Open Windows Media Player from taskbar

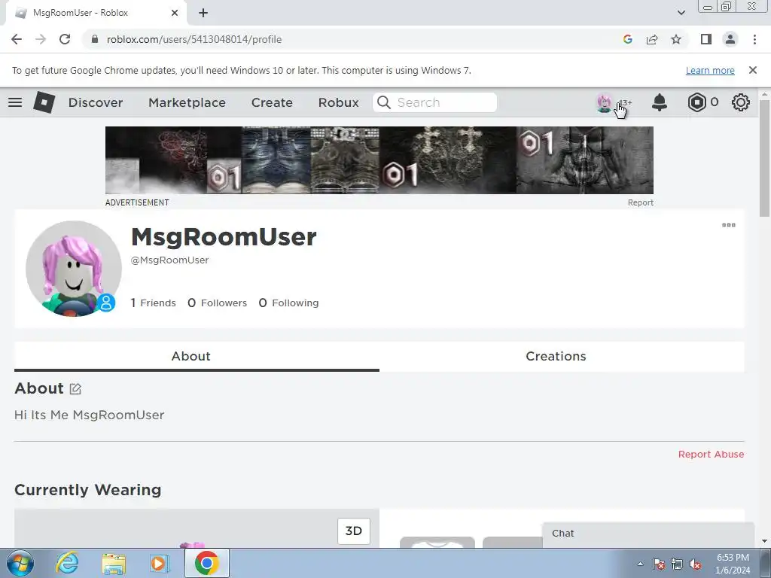click(160, 563)
